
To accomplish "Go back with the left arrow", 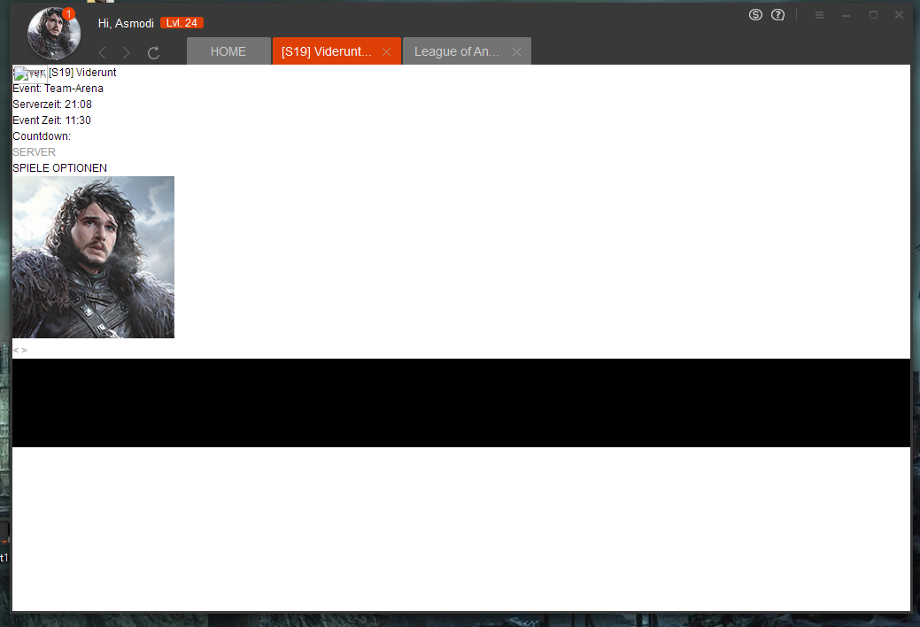I will (x=102, y=52).
